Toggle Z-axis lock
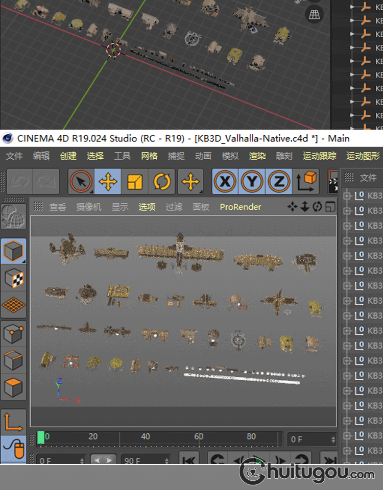Image resolution: width=383 pixels, height=490 pixels. 279,182
